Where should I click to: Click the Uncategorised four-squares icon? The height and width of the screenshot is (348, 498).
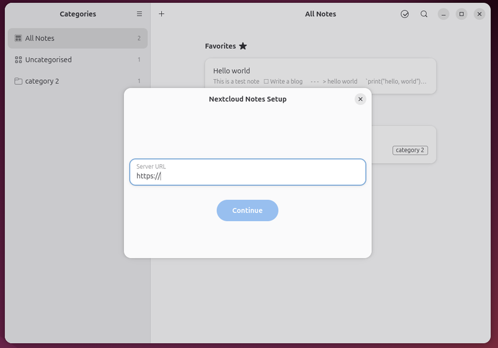pos(19,60)
